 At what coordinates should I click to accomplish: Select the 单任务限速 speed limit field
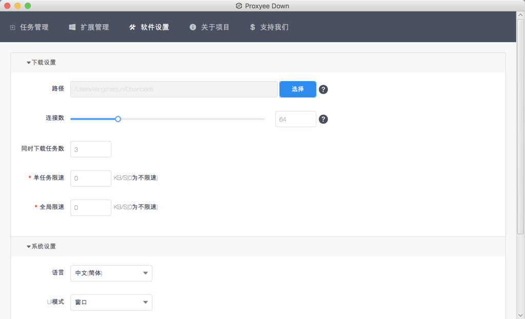coord(90,178)
